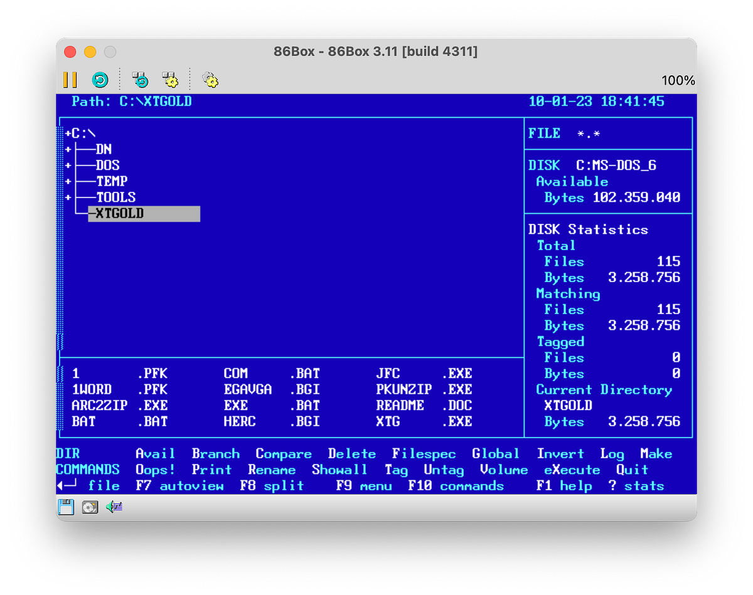Click the floppy drive status icon
Image resolution: width=753 pixels, height=595 pixels.
(65, 507)
